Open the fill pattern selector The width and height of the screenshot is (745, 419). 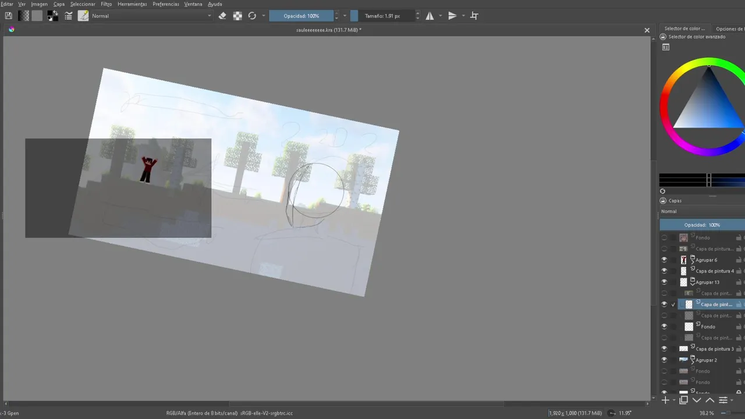point(37,16)
